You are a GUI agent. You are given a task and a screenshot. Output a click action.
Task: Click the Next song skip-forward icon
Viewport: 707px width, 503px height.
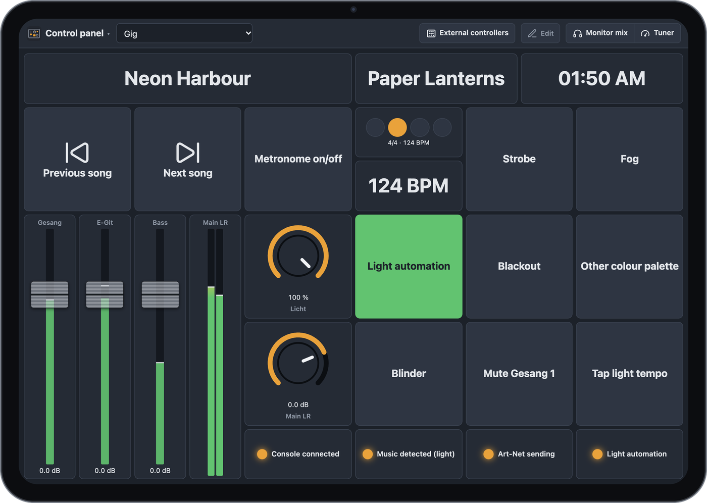coord(188,153)
